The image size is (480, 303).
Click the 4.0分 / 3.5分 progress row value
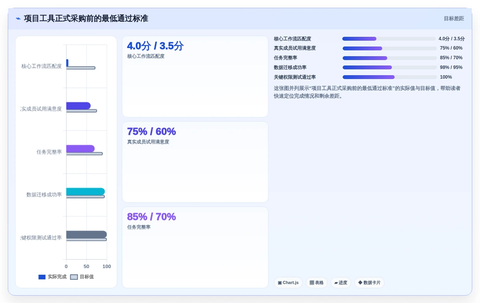click(452, 39)
